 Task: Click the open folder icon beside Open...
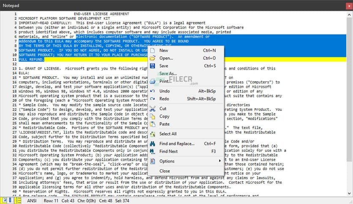click(x=152, y=58)
